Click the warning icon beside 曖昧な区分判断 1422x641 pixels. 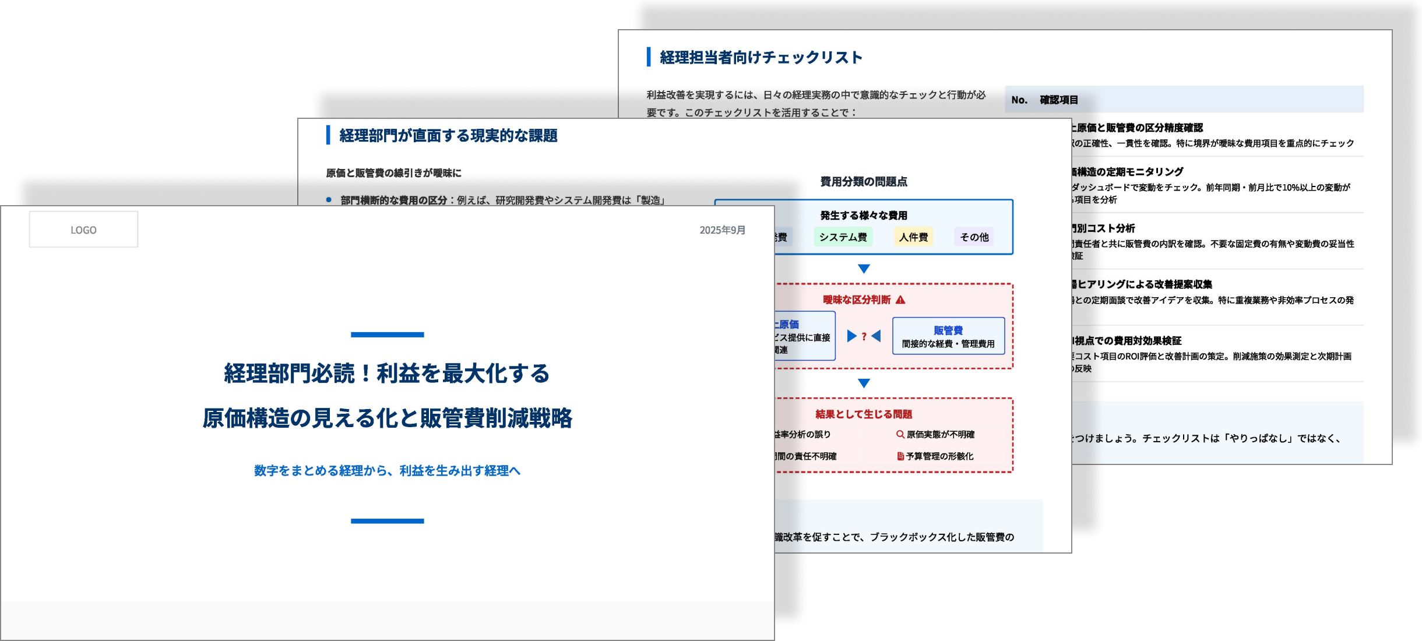pyautogui.click(x=900, y=300)
